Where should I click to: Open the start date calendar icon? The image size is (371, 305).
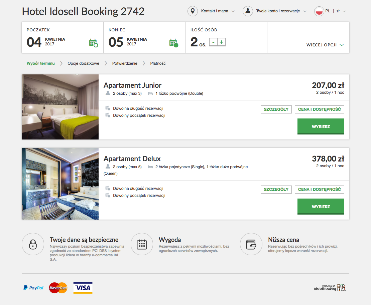tap(94, 43)
